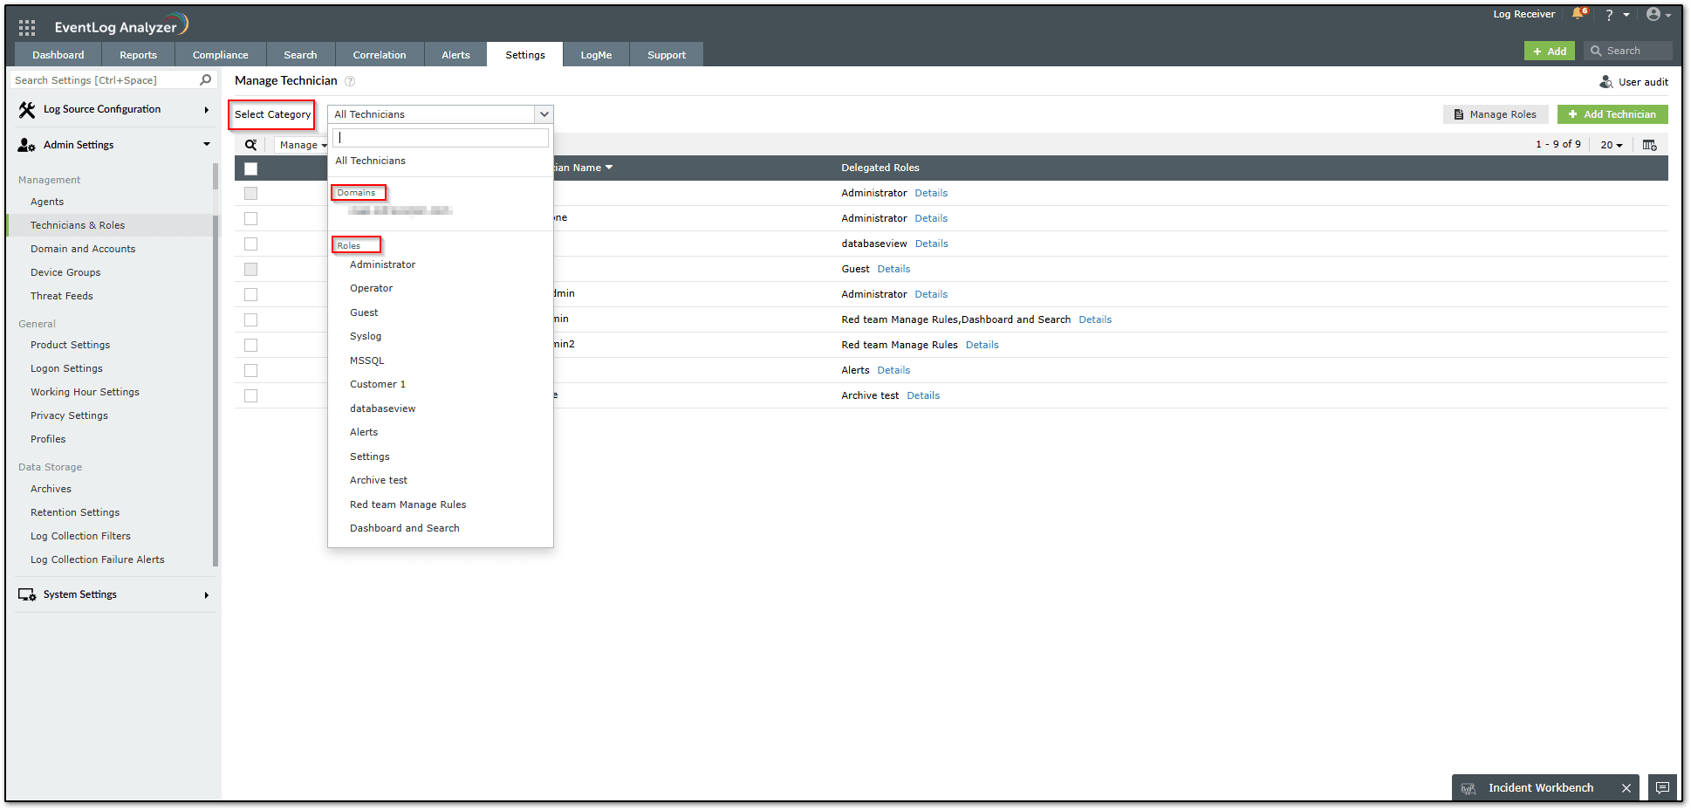The image size is (1691, 810).
Task: Open the apps grid launcher icon
Action: coord(27,27)
